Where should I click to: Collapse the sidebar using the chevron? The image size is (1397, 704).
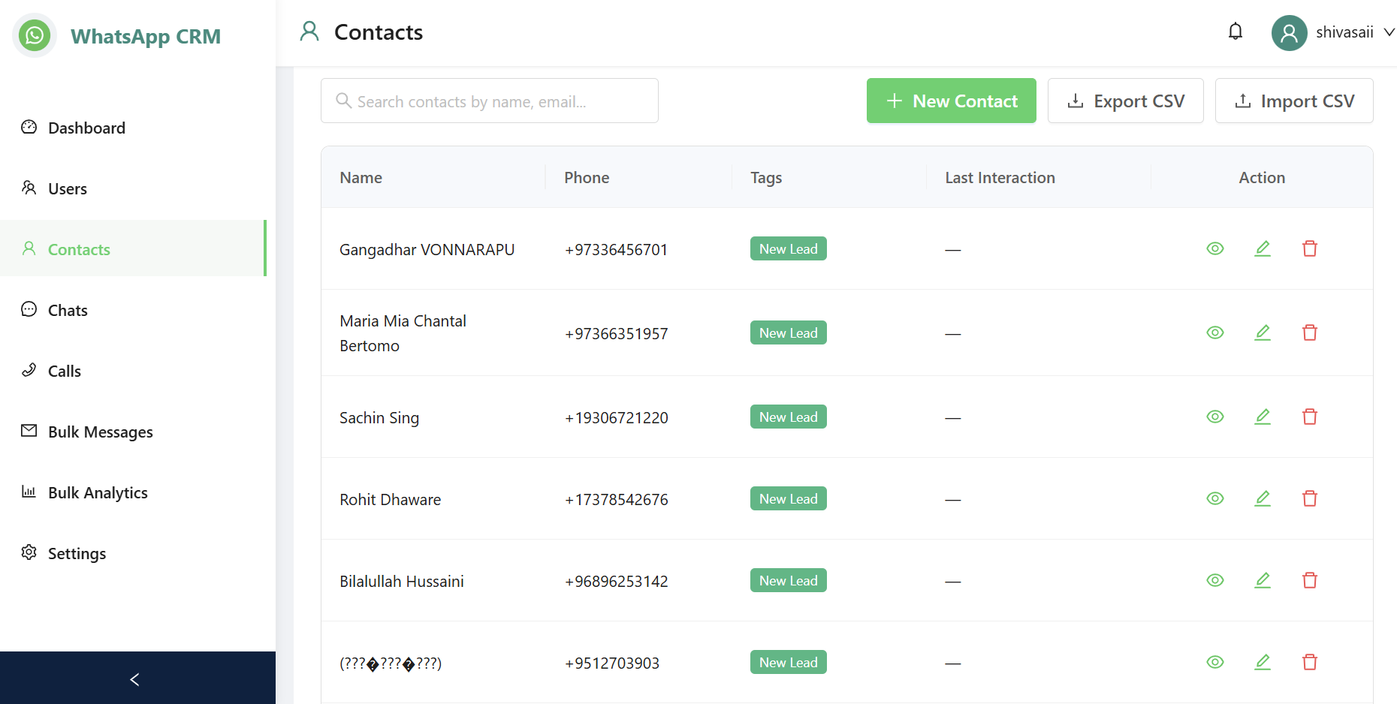134,678
